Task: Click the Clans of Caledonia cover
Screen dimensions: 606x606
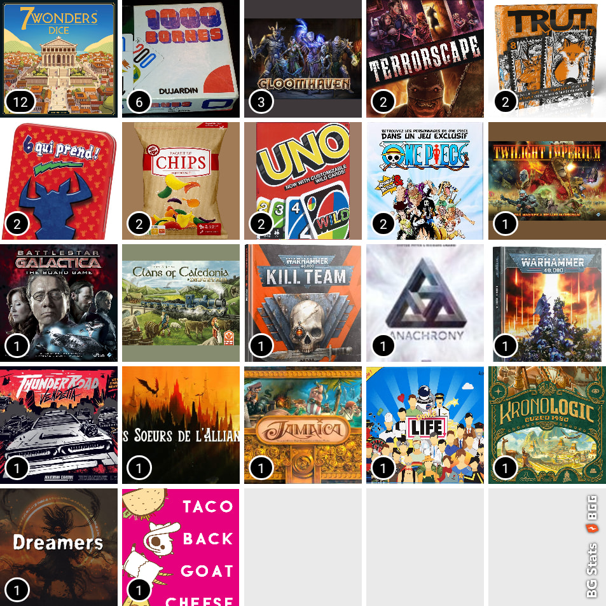Action: [181, 303]
